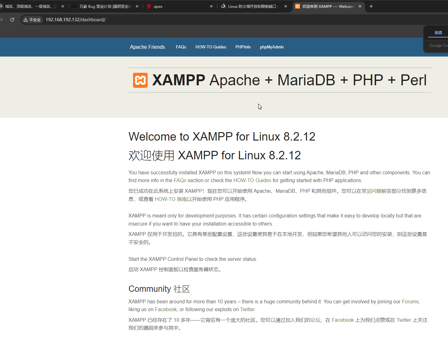Open Facebook link in Chinese paragraph
Image resolution: width=448 pixels, height=338 pixels.
[x=343, y=320]
